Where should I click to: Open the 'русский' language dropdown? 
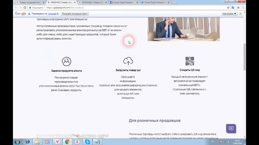(53, 14)
